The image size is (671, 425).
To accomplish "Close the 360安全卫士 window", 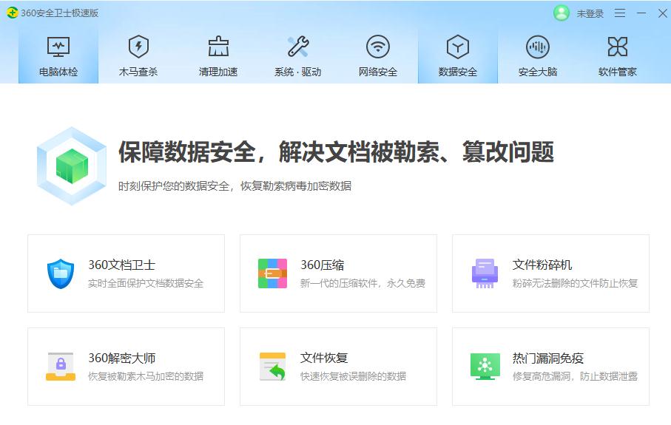I will coord(662,13).
